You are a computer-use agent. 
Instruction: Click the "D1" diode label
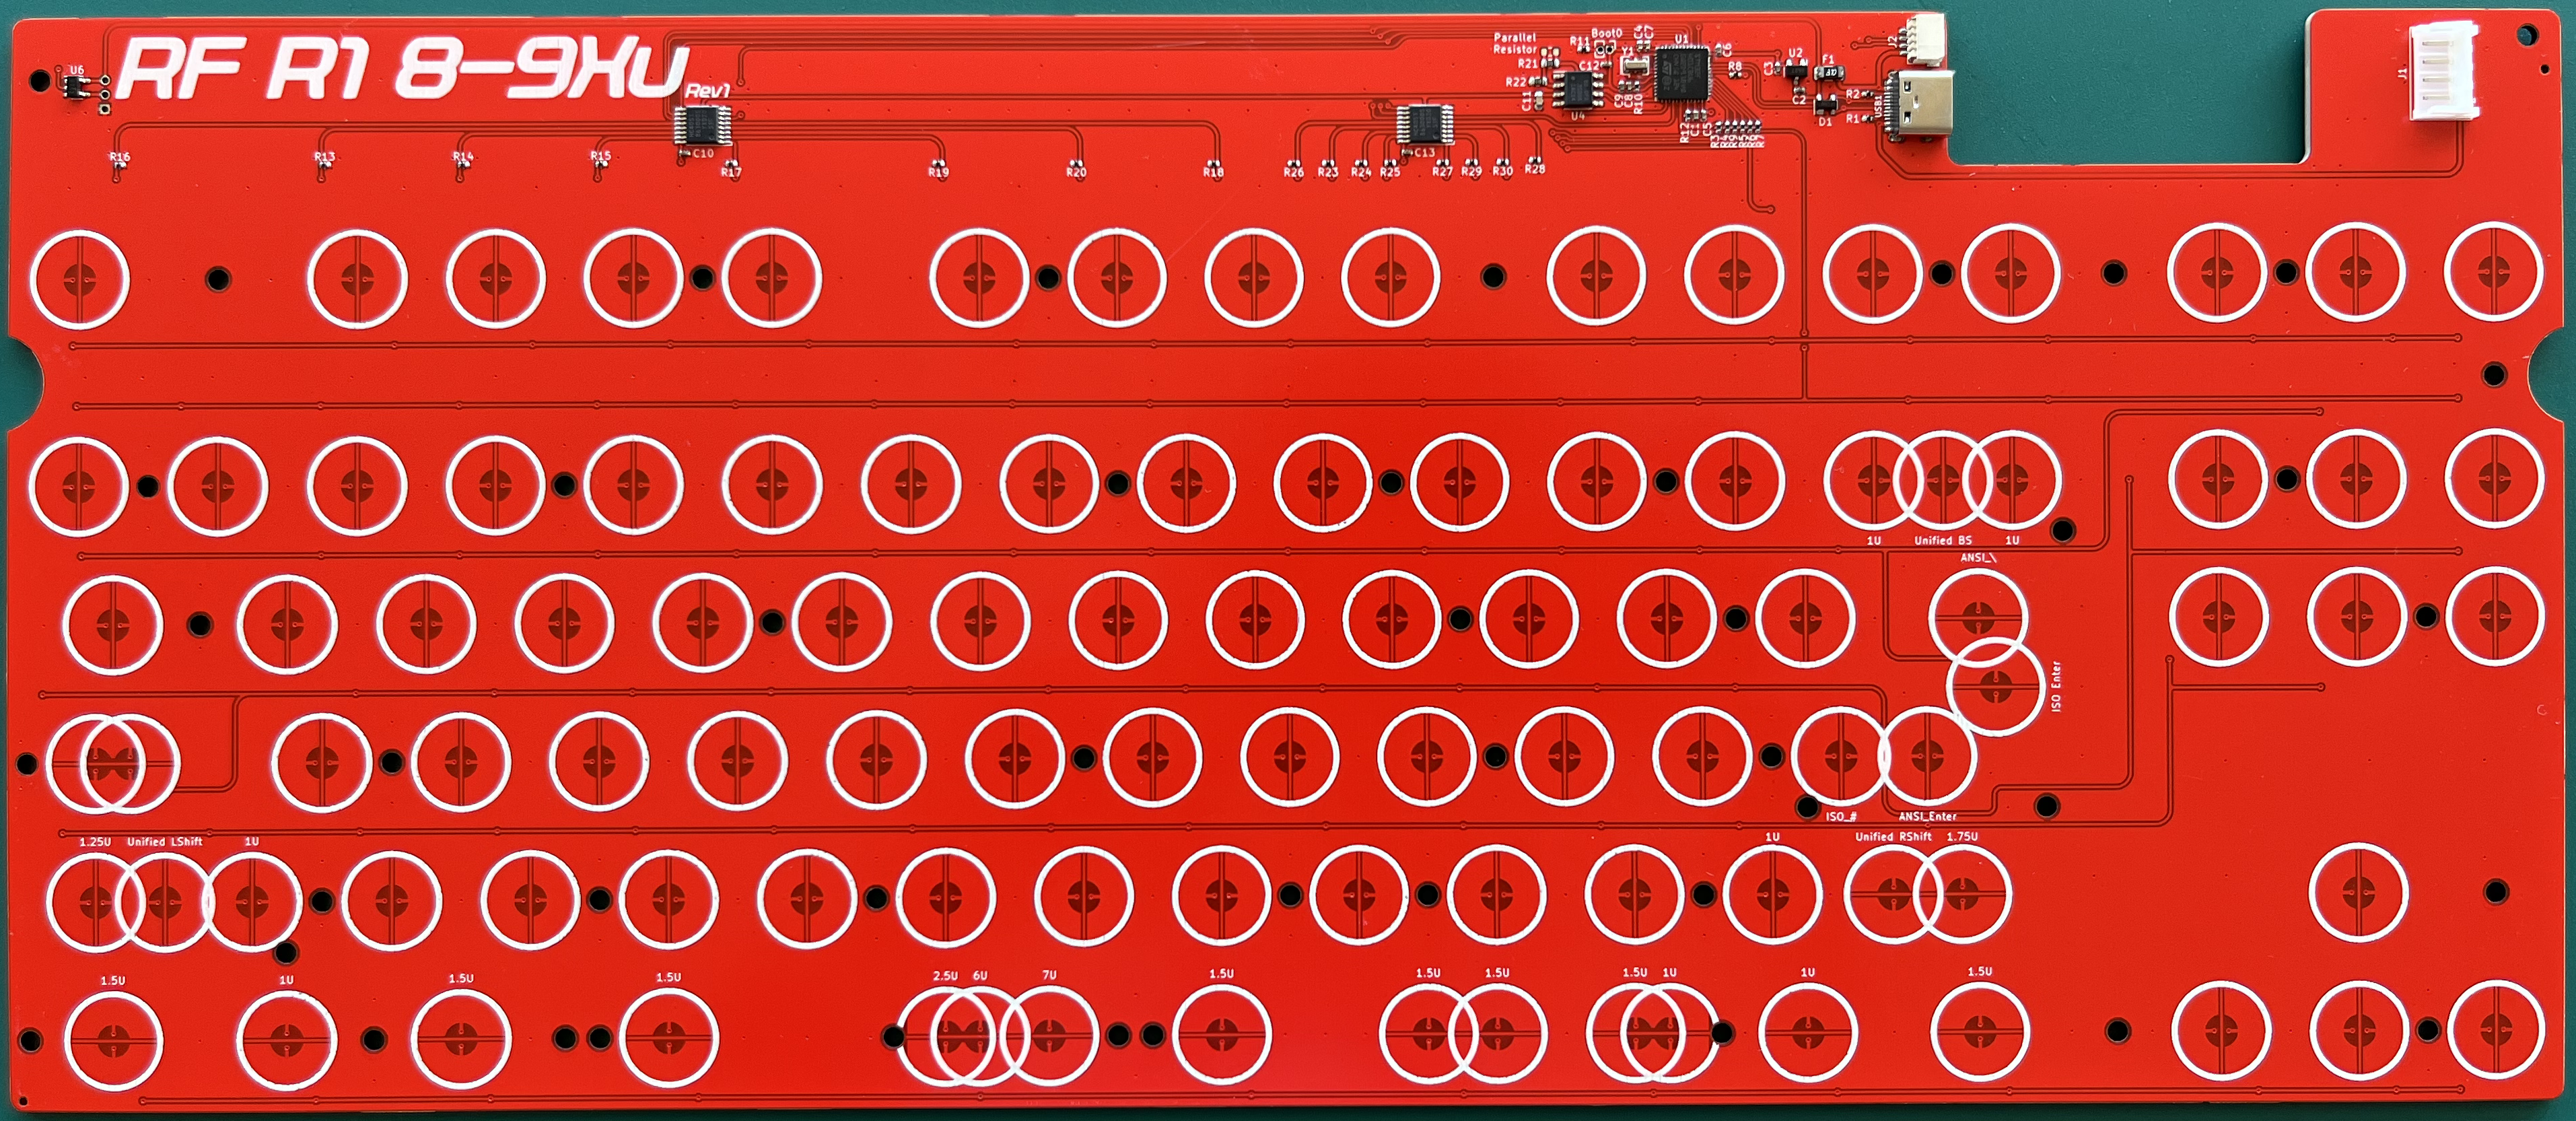[1825, 122]
